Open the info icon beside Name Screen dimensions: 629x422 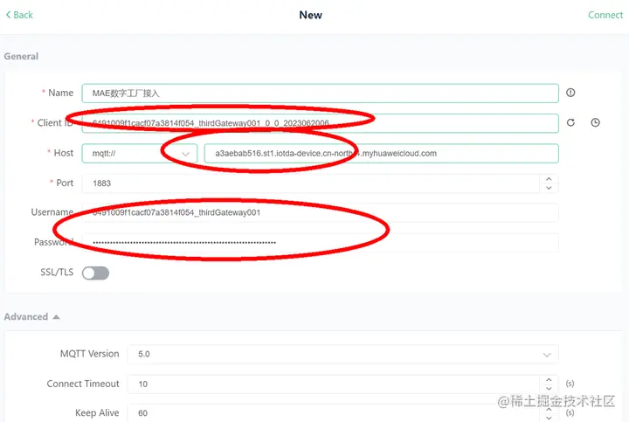(570, 93)
